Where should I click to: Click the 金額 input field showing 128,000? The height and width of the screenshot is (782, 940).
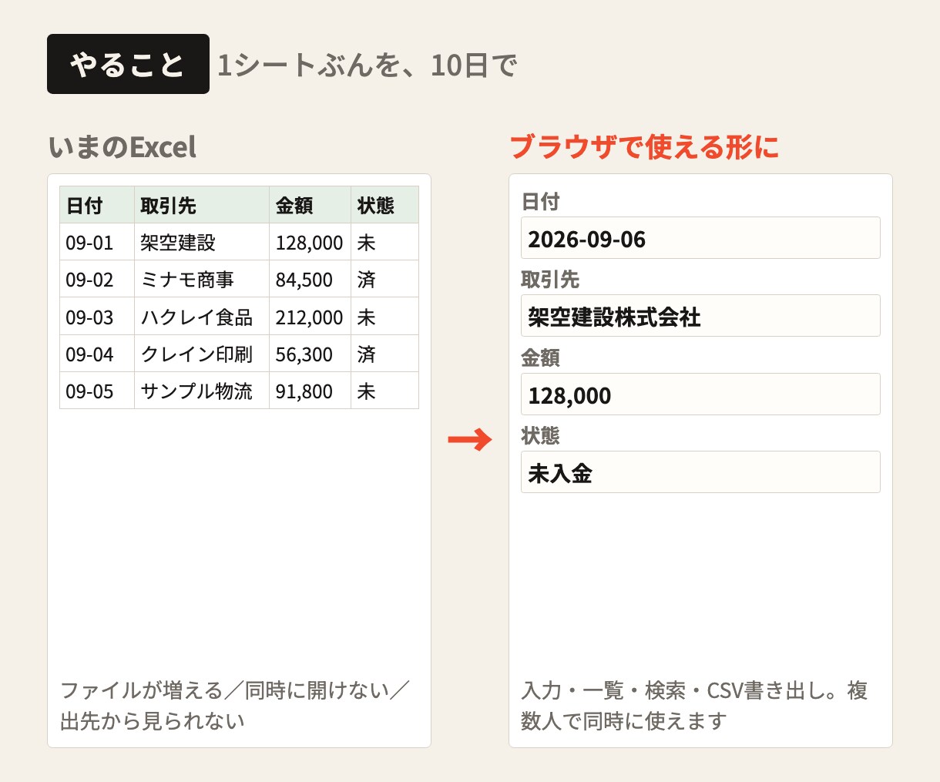[x=700, y=394]
